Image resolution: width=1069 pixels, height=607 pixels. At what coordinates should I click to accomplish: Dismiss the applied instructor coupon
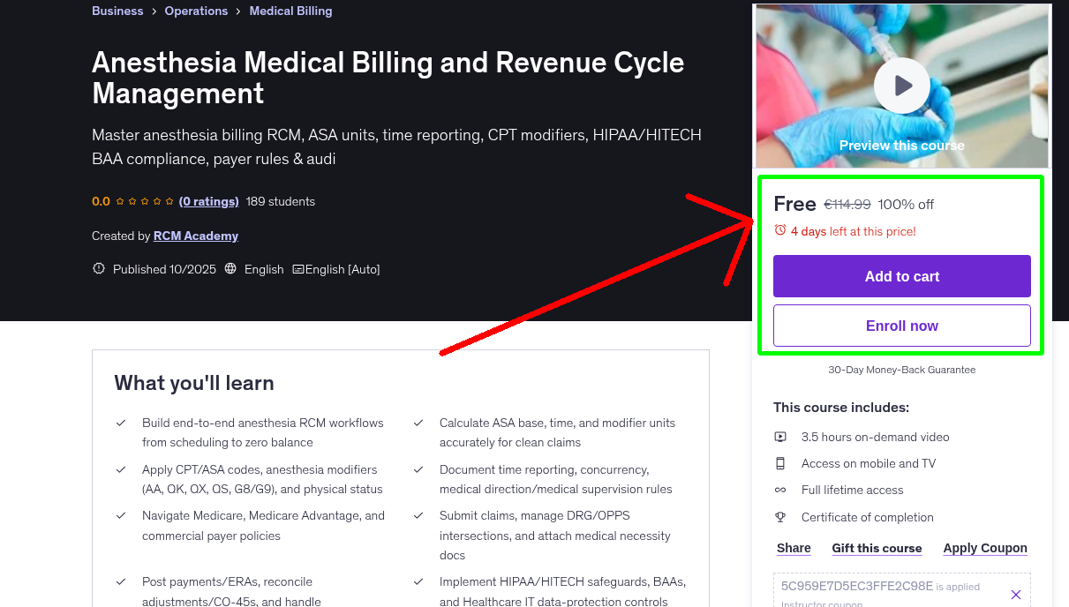click(x=1015, y=594)
